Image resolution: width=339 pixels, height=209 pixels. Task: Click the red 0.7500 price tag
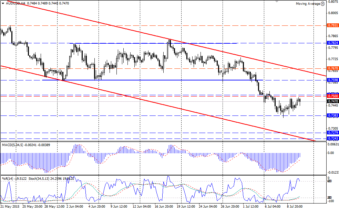332,96
